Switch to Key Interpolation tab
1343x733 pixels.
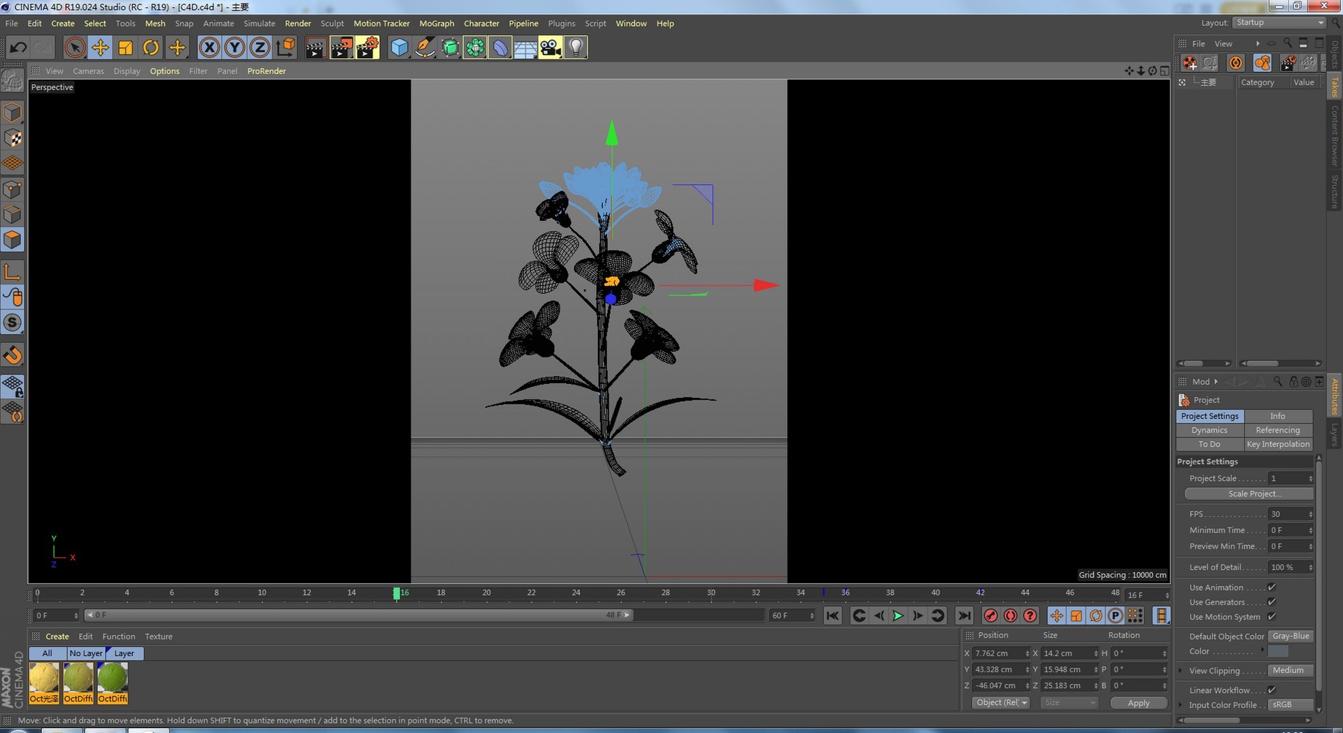(1278, 444)
